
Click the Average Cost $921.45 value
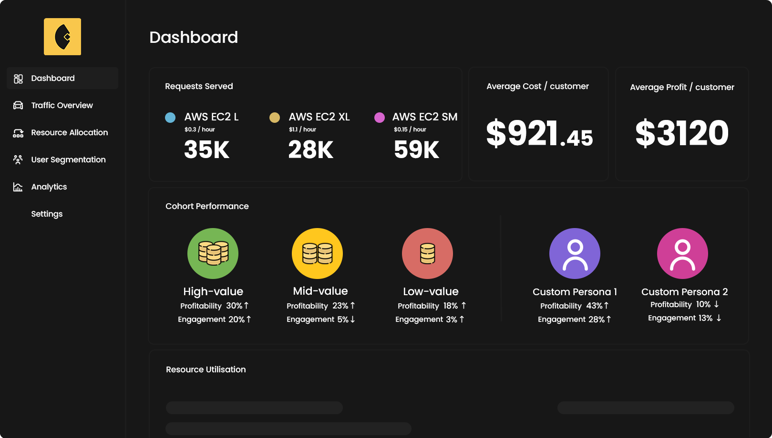[x=539, y=134]
